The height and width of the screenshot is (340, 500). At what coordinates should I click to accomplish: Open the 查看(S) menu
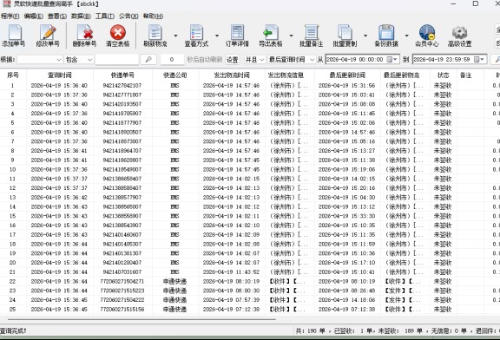[x=57, y=16]
